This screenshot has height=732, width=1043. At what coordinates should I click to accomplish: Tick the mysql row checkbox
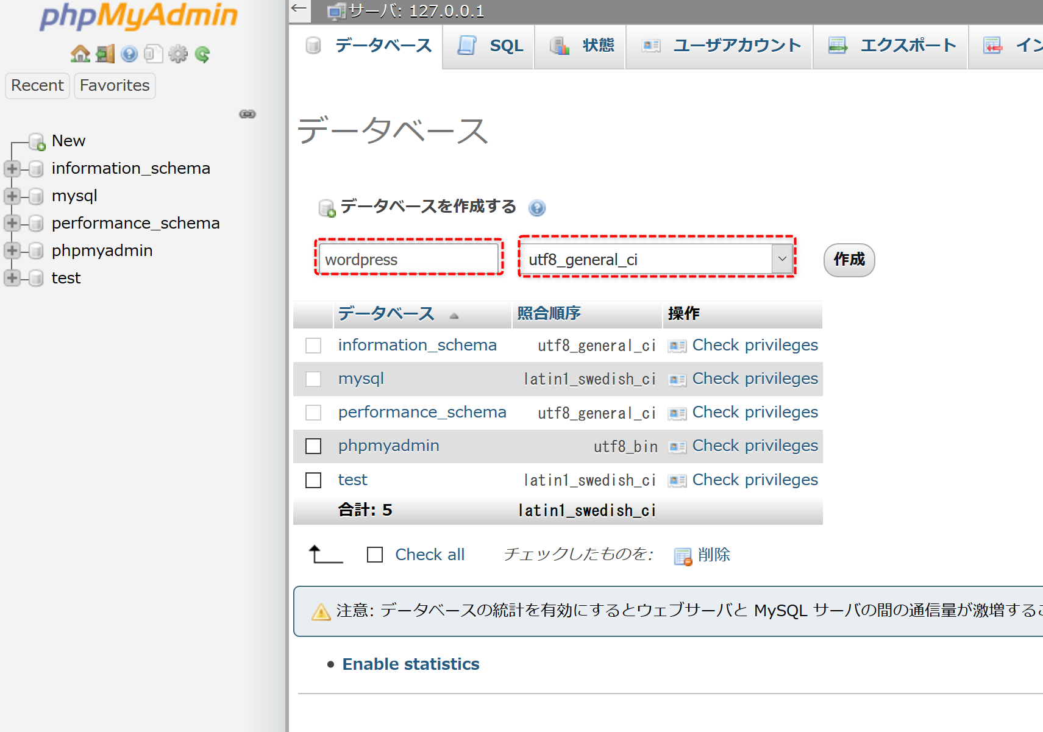[x=313, y=379]
